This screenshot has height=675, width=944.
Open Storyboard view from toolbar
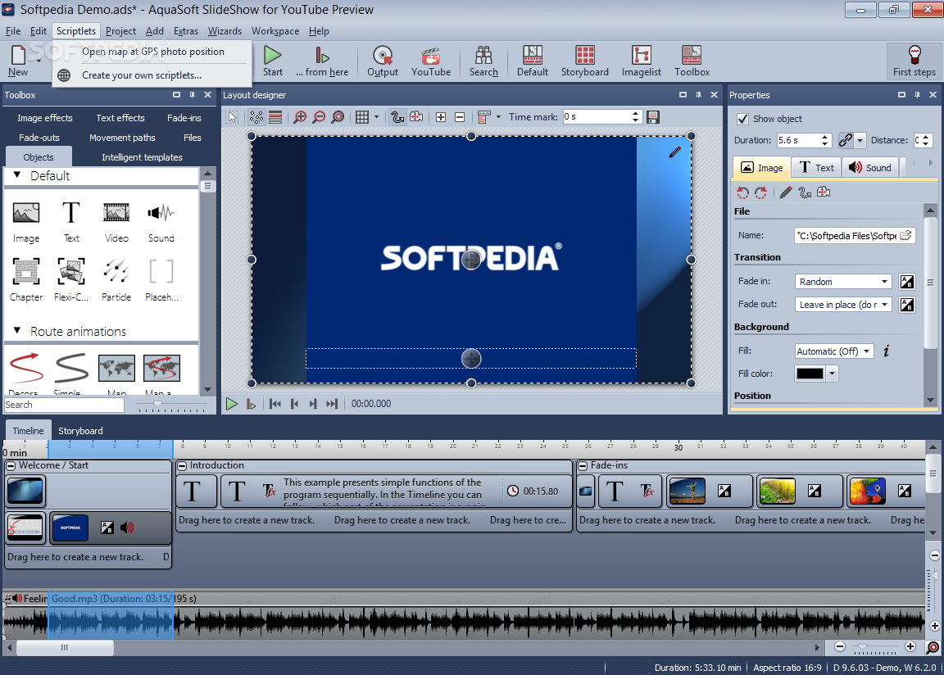click(584, 61)
